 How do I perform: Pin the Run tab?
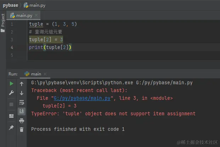[x=11, y=127]
